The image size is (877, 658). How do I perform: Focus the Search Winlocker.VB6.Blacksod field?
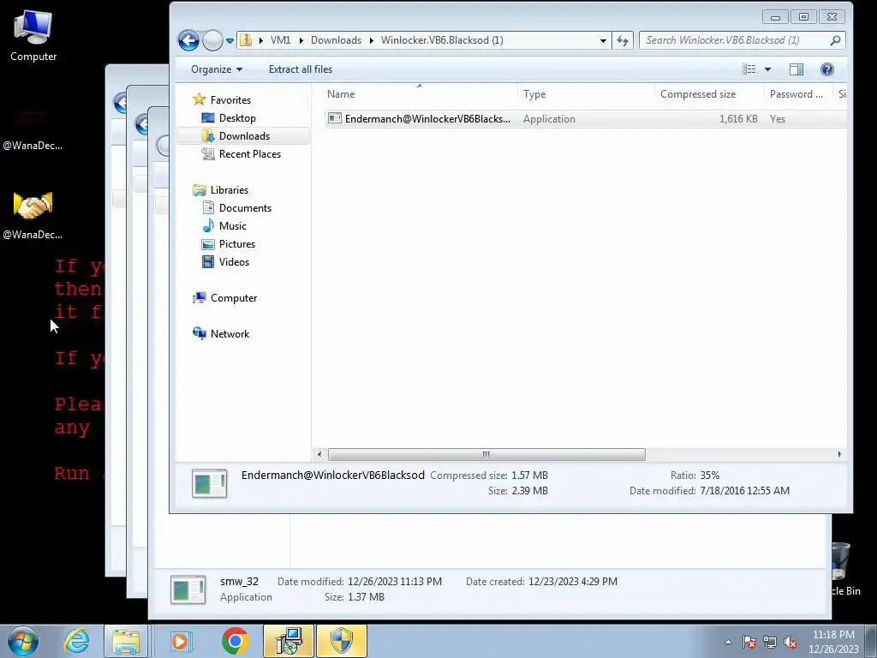[733, 40]
